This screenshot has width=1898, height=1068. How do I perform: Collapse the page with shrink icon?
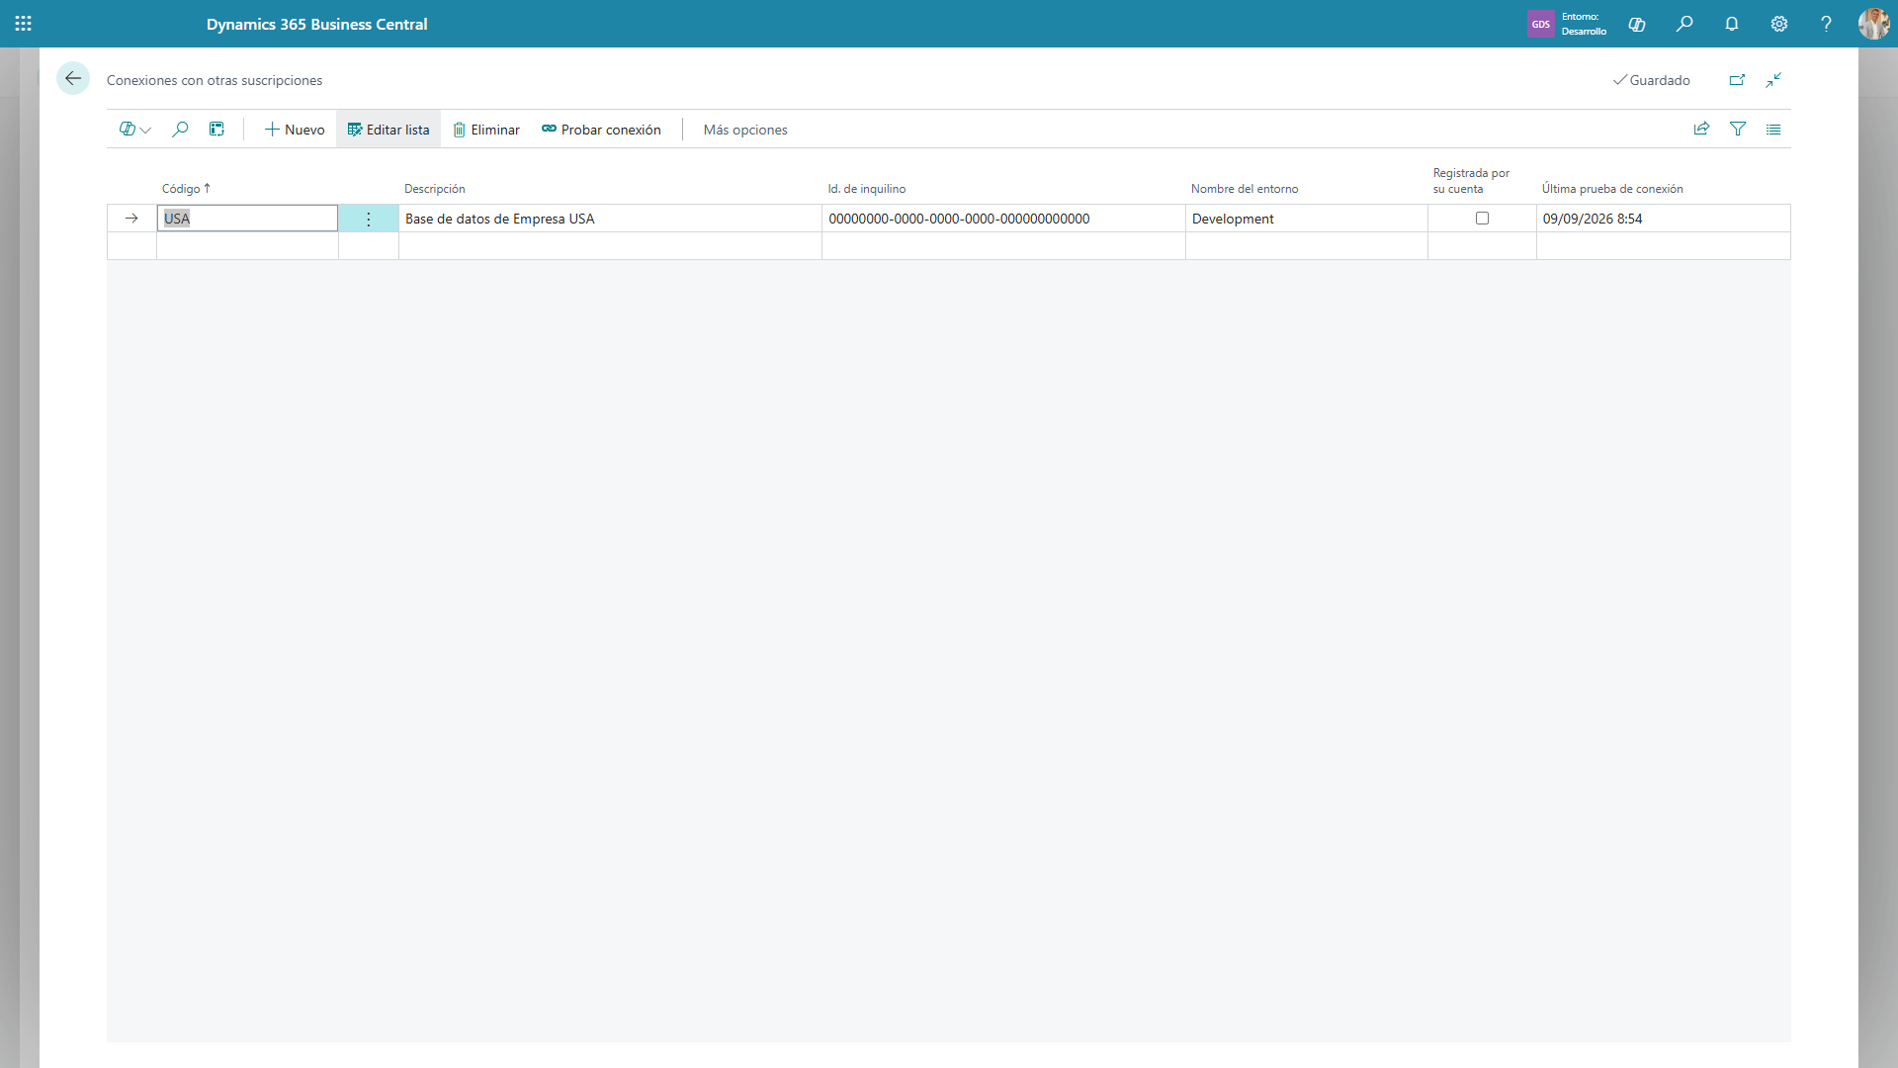[x=1773, y=80]
